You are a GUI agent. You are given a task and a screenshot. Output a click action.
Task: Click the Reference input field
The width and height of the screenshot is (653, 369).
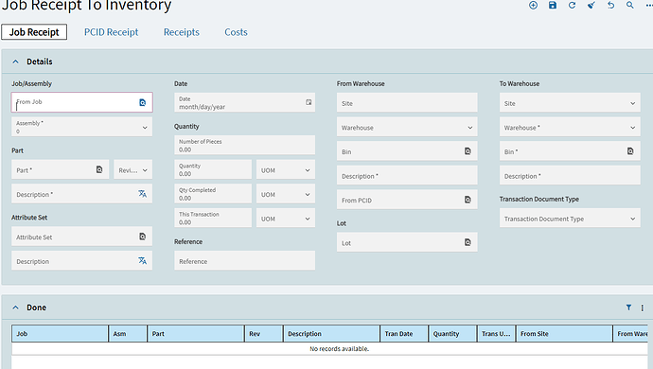tap(244, 261)
